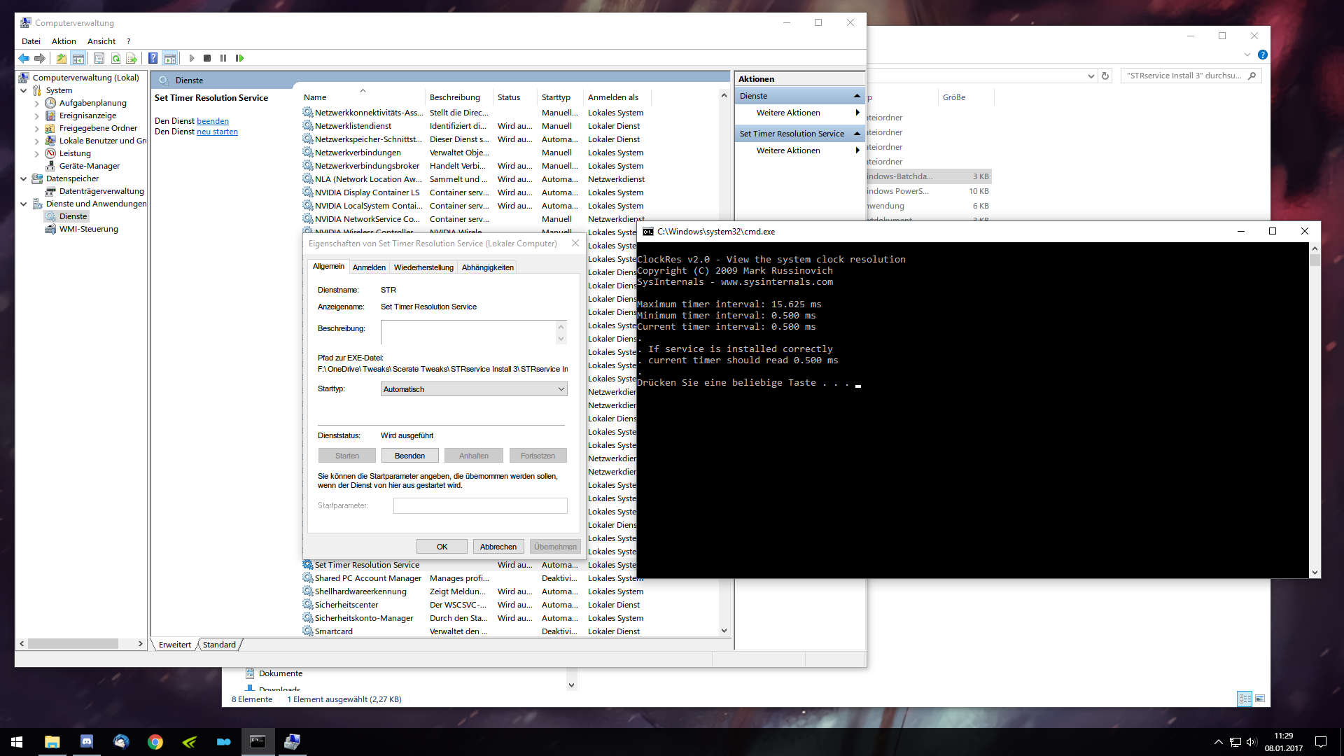Open the Datei menu
This screenshot has width=1344, height=756.
[x=31, y=41]
